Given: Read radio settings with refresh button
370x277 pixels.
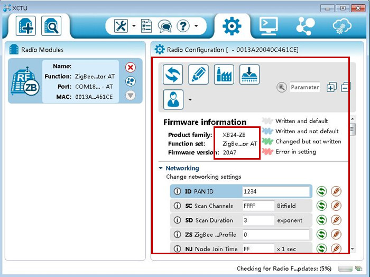Looking at the screenshot, I should (173, 75).
